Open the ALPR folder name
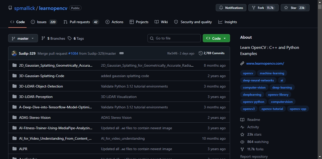Viewport: 322px width, 159px height. [23, 149]
